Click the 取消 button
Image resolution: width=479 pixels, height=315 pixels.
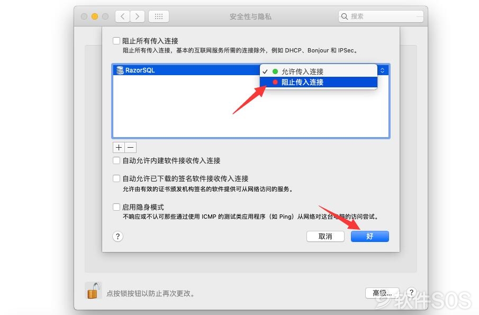point(326,236)
